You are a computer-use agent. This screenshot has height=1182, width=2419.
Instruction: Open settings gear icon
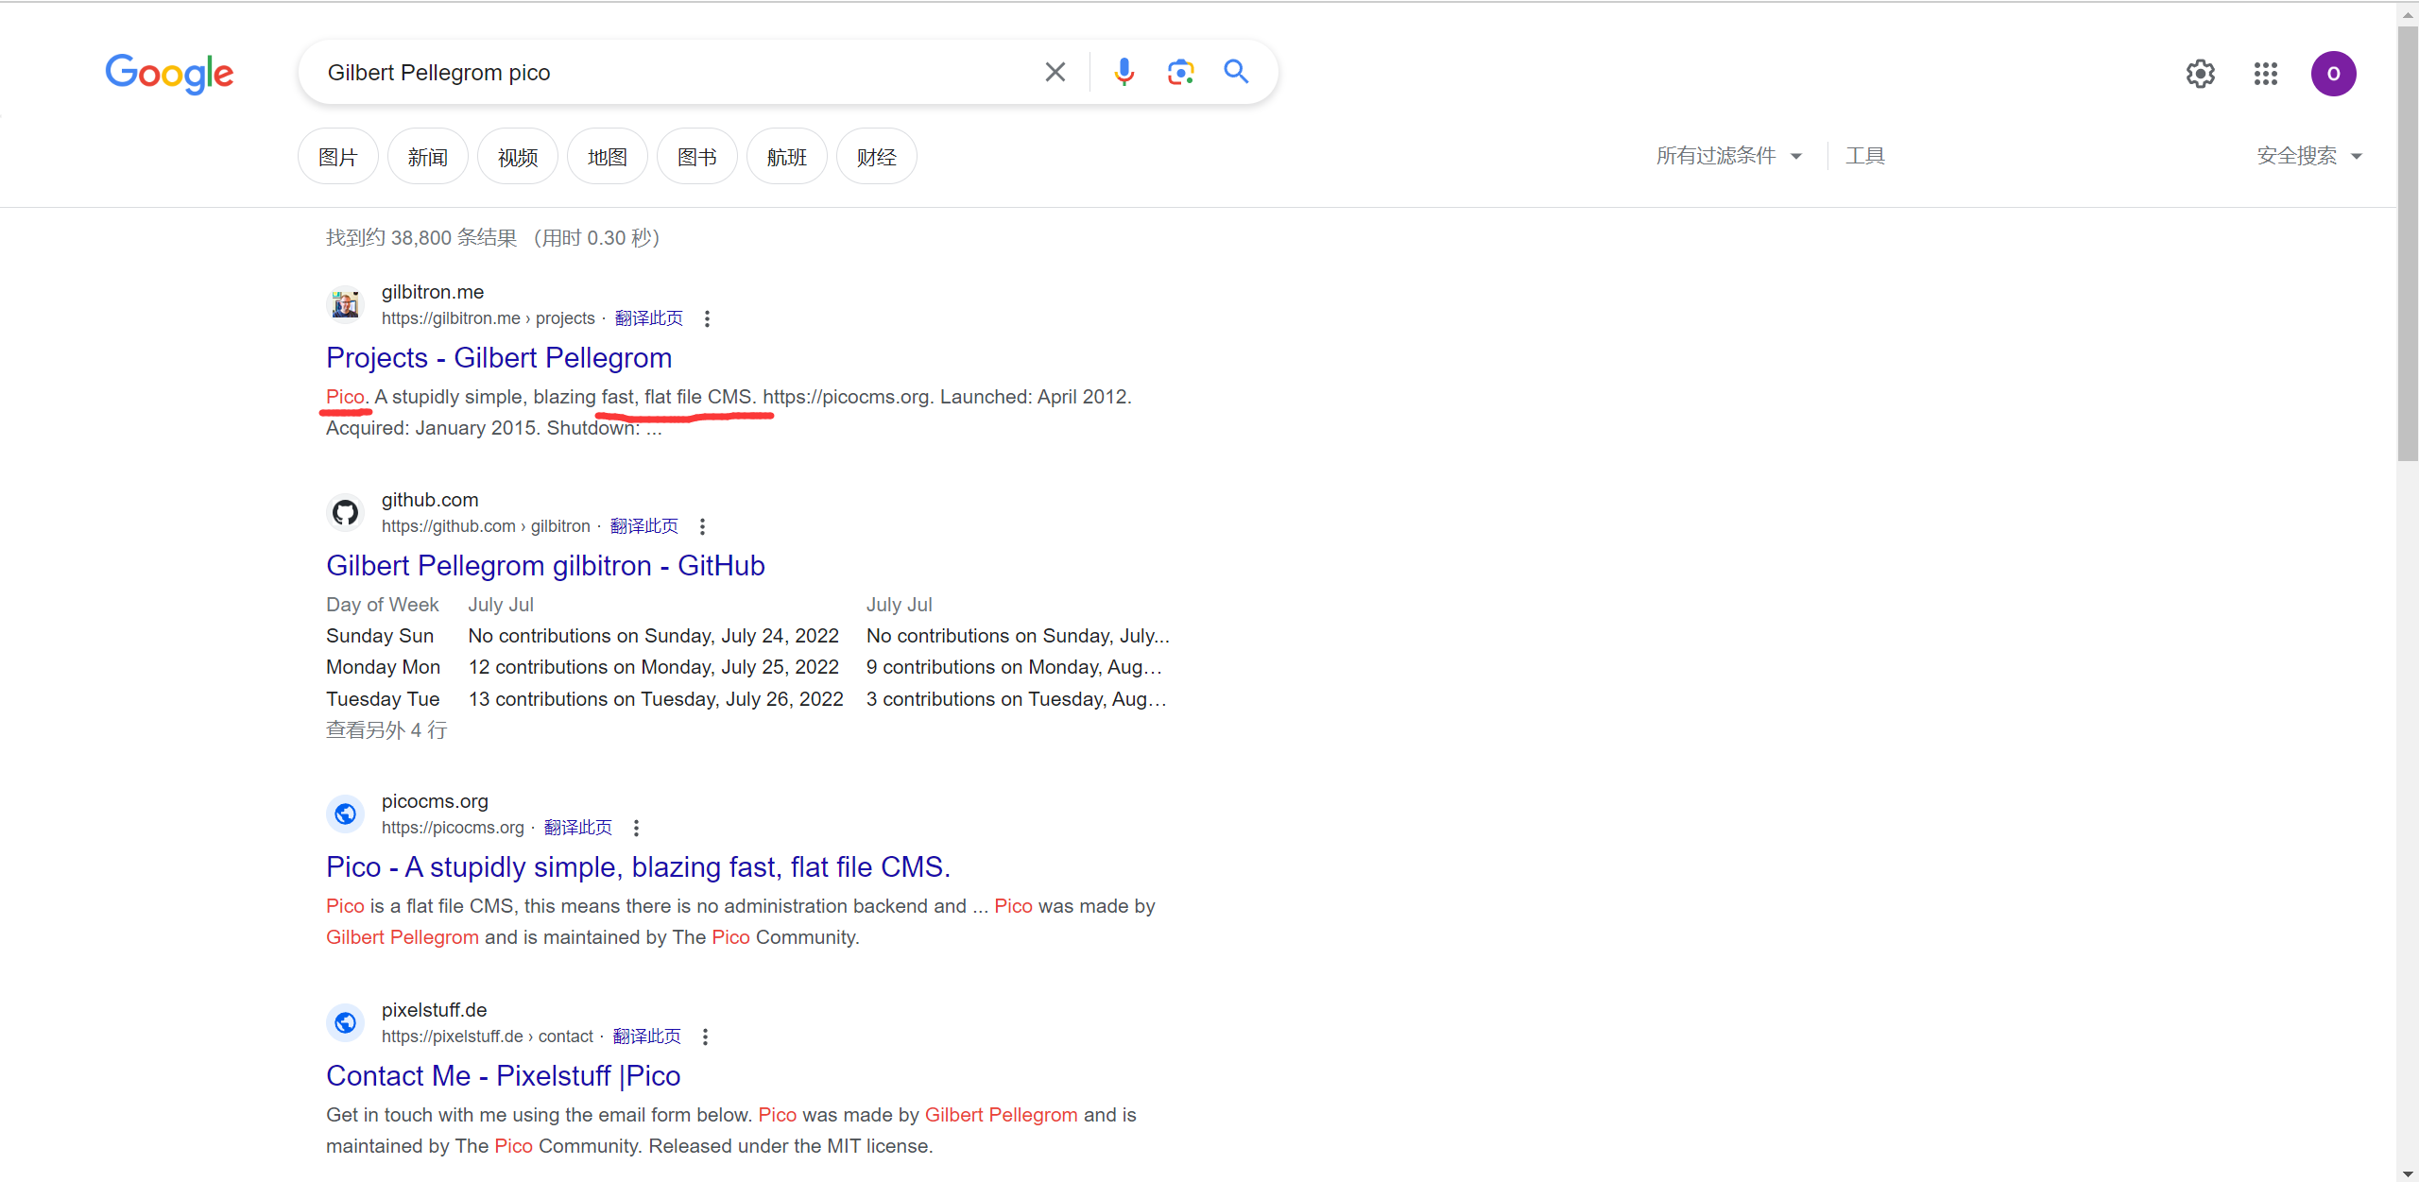point(2200,74)
